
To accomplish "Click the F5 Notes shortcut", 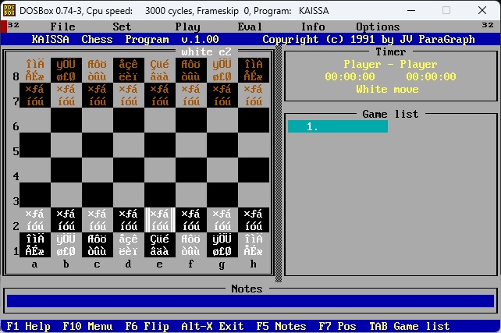I will tap(281, 326).
